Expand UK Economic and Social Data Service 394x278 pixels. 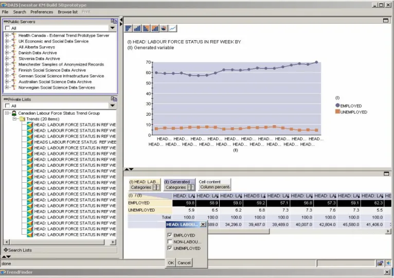7,41
